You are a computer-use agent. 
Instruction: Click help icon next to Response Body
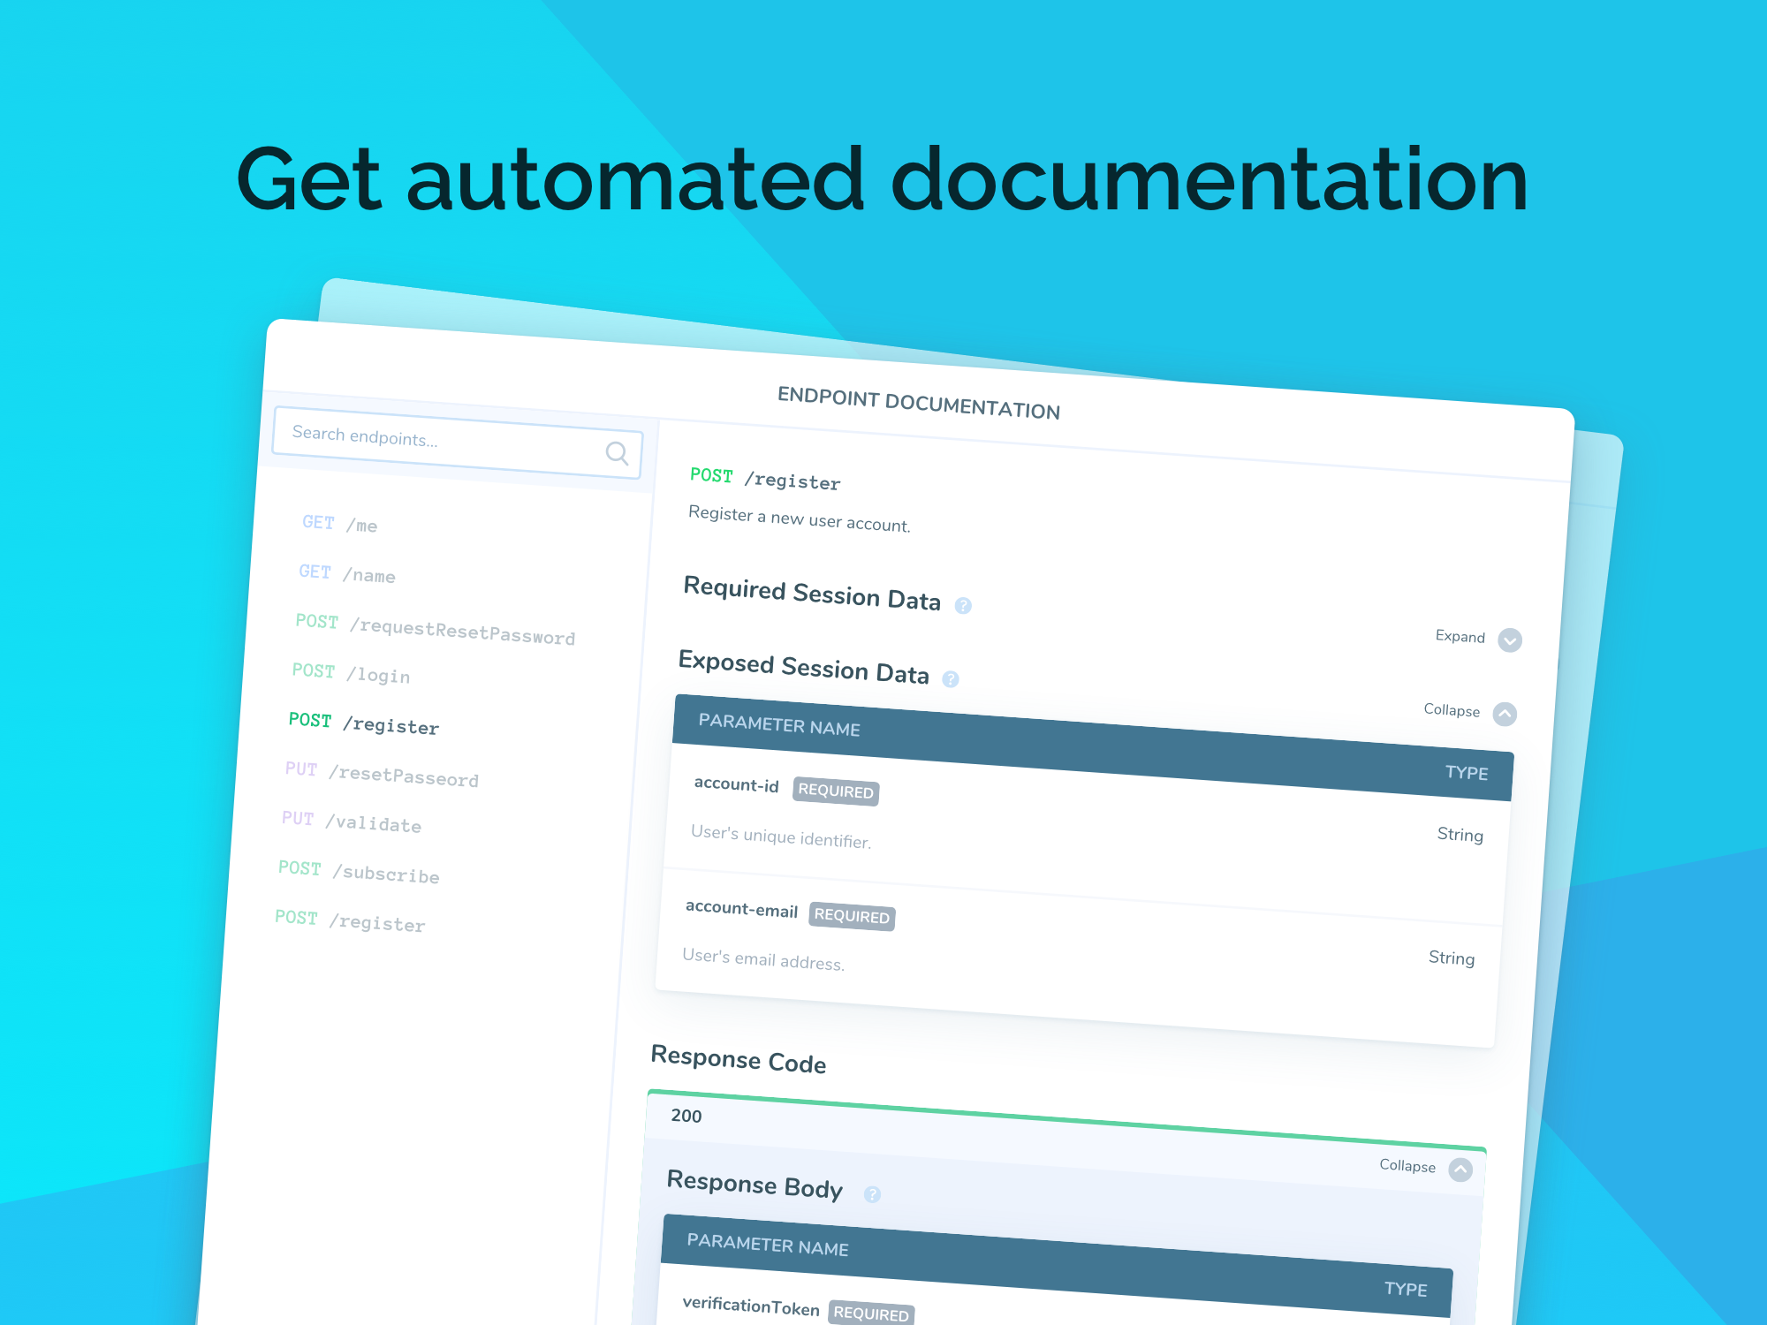[x=872, y=1194]
